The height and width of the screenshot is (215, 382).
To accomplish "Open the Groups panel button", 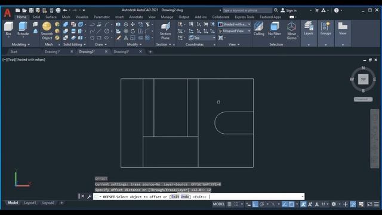I will click(x=325, y=29).
